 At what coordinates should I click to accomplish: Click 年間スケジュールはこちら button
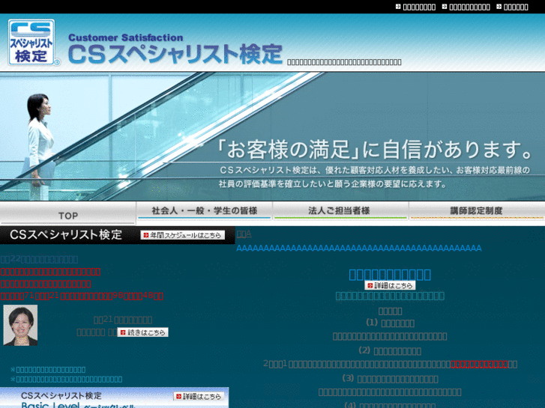tap(182, 235)
